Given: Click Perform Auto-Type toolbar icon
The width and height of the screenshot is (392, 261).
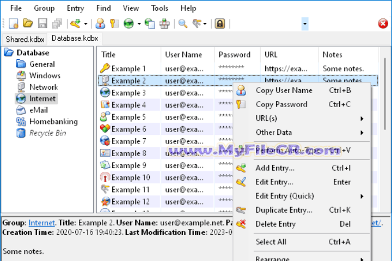Looking at the screenshot, I should [x=164, y=24].
